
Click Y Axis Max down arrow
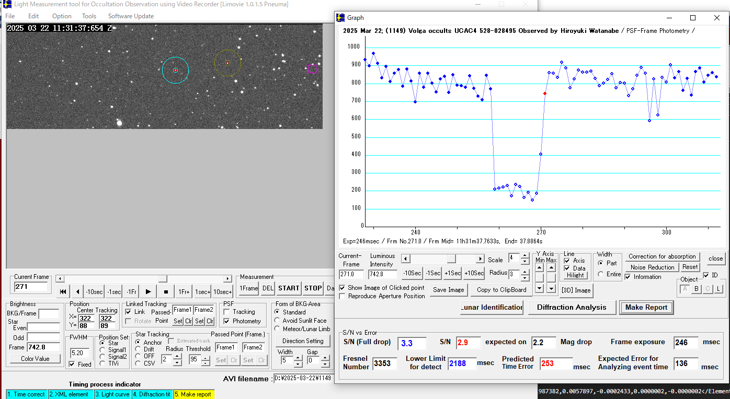click(x=551, y=288)
